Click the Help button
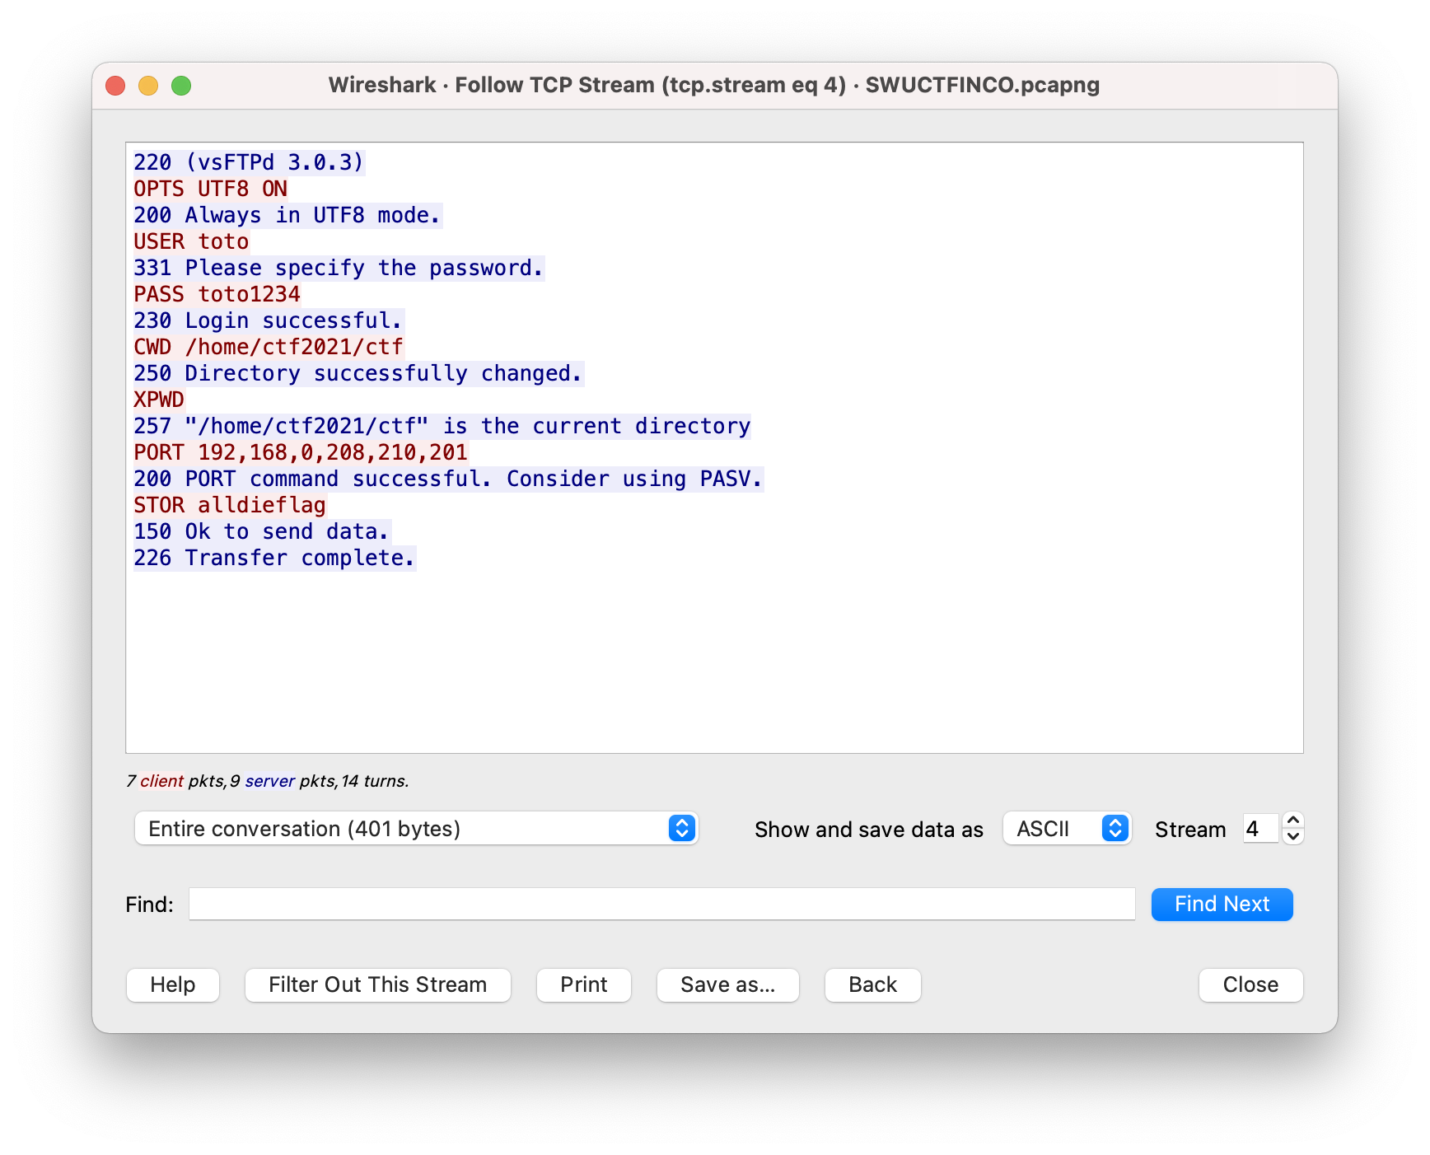The width and height of the screenshot is (1430, 1155). [173, 984]
